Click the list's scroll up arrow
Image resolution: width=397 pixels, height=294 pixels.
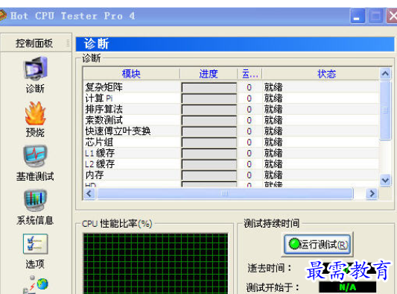pyautogui.click(x=385, y=74)
